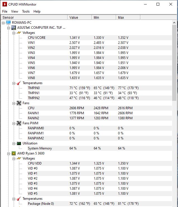This screenshot has height=207, width=178.
Task: Collapse the AMD Ryzen 5 3600 node
Action: (x=9, y=154)
